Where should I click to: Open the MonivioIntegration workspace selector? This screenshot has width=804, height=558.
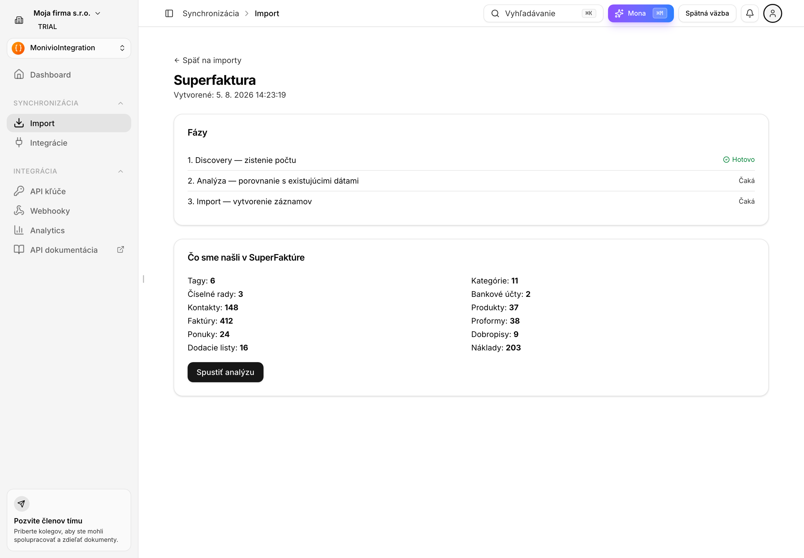coord(69,48)
